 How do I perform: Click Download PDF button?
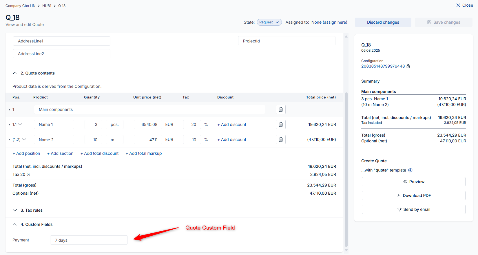(413, 196)
